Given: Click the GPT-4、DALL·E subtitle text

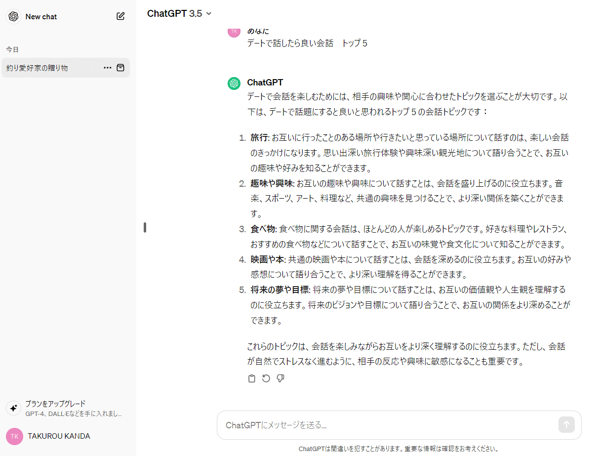Looking at the screenshot, I should coord(74,414).
